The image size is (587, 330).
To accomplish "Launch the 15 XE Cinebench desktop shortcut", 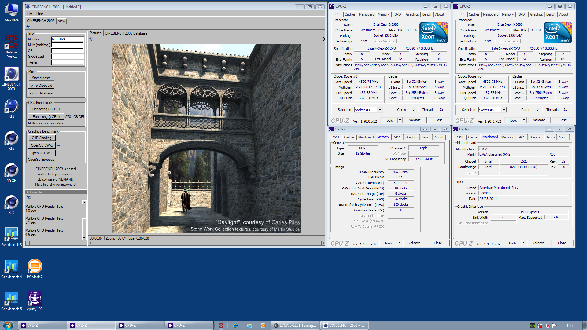I will pyautogui.click(x=11, y=173).
